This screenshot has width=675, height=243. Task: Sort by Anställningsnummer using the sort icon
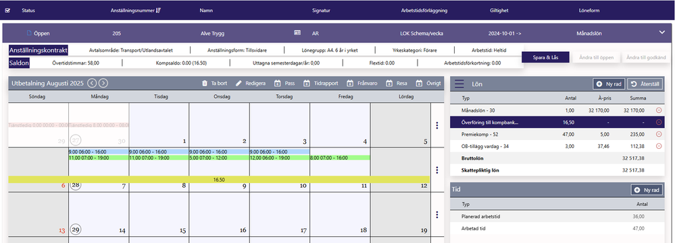click(158, 11)
